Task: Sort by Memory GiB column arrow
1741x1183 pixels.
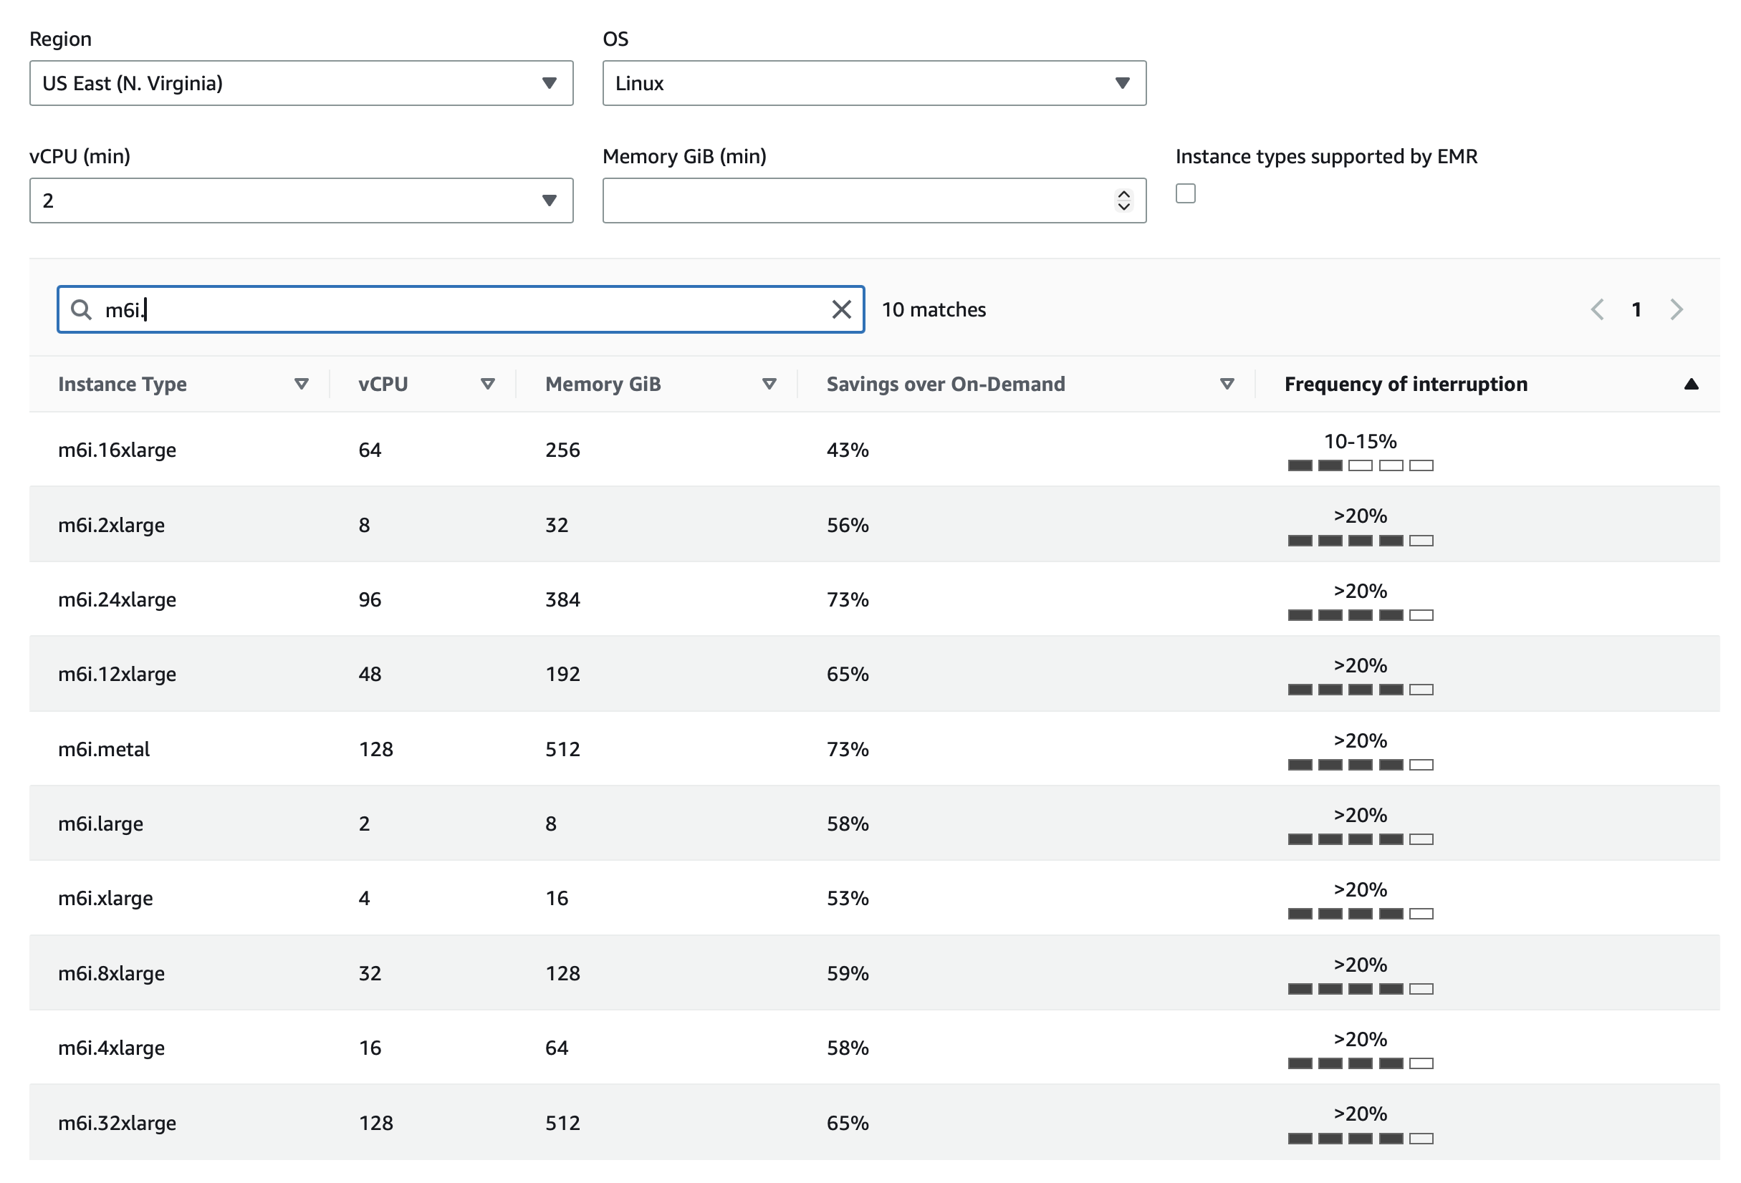Action: [x=769, y=384]
